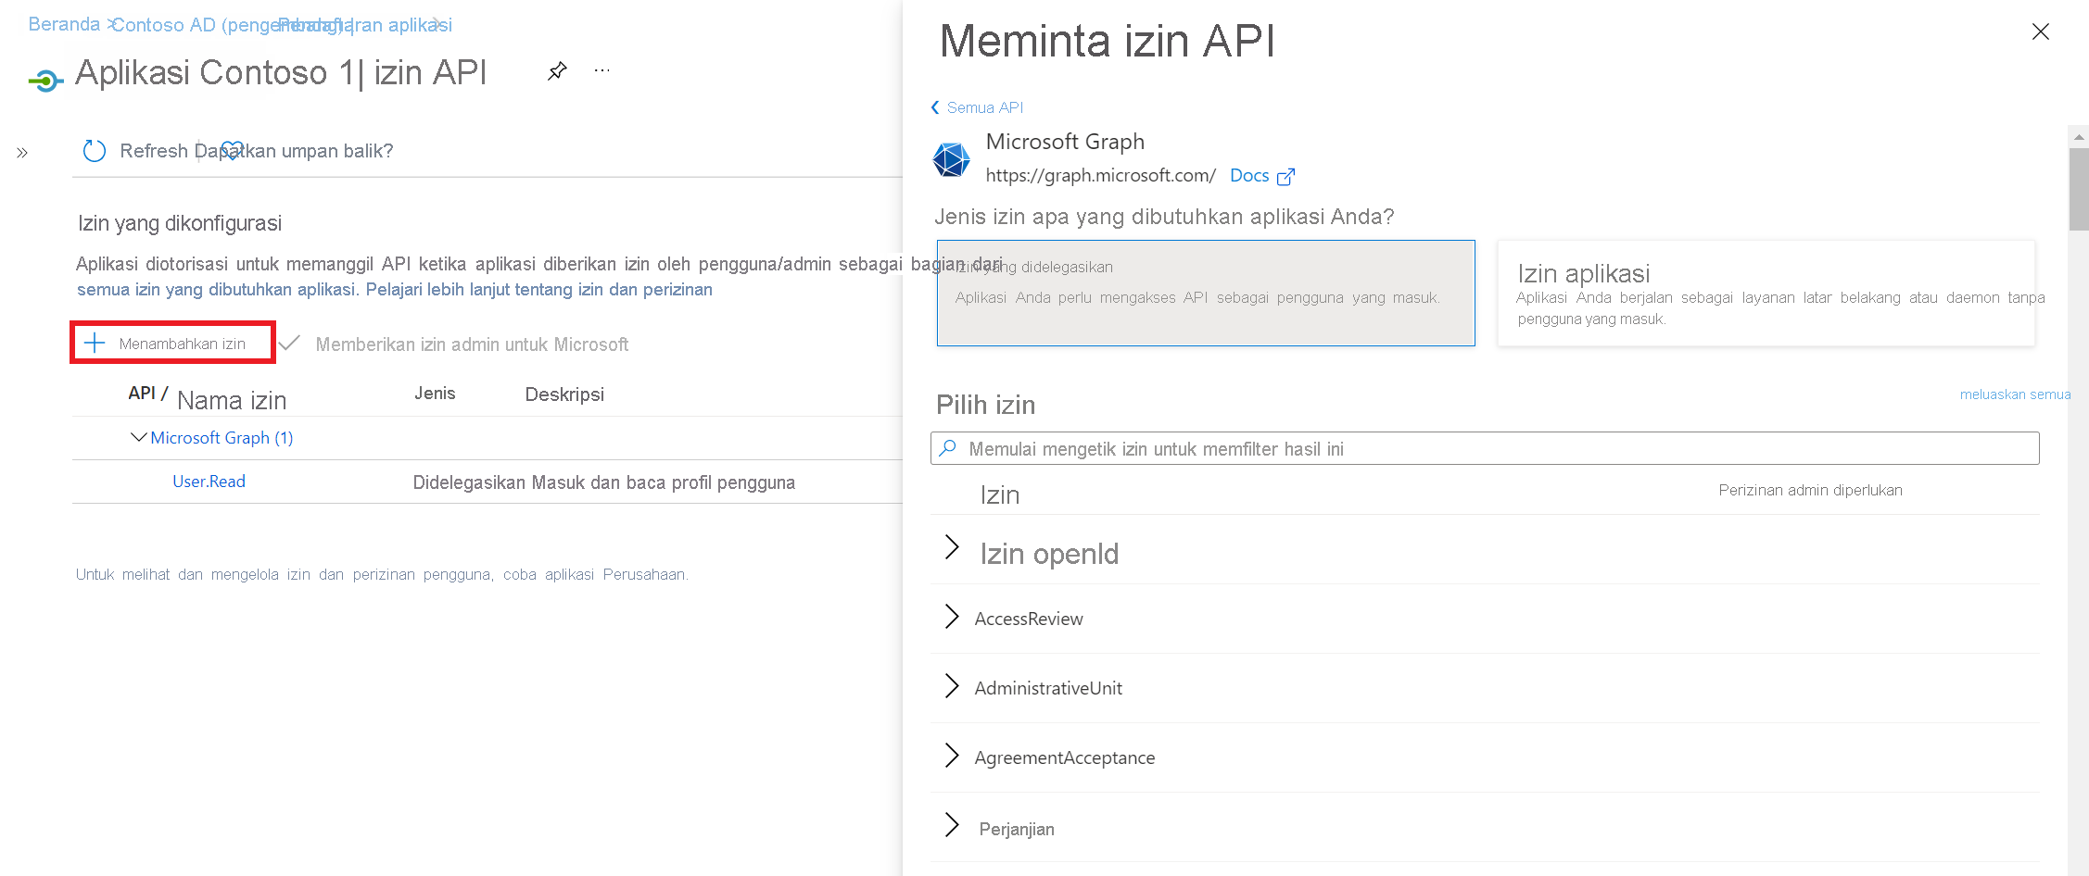2089x876 pixels.
Task: Click the Microsoft Graph logo icon
Action: [x=951, y=159]
